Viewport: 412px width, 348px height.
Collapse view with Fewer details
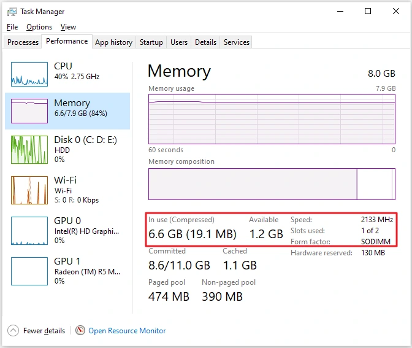tap(44, 331)
